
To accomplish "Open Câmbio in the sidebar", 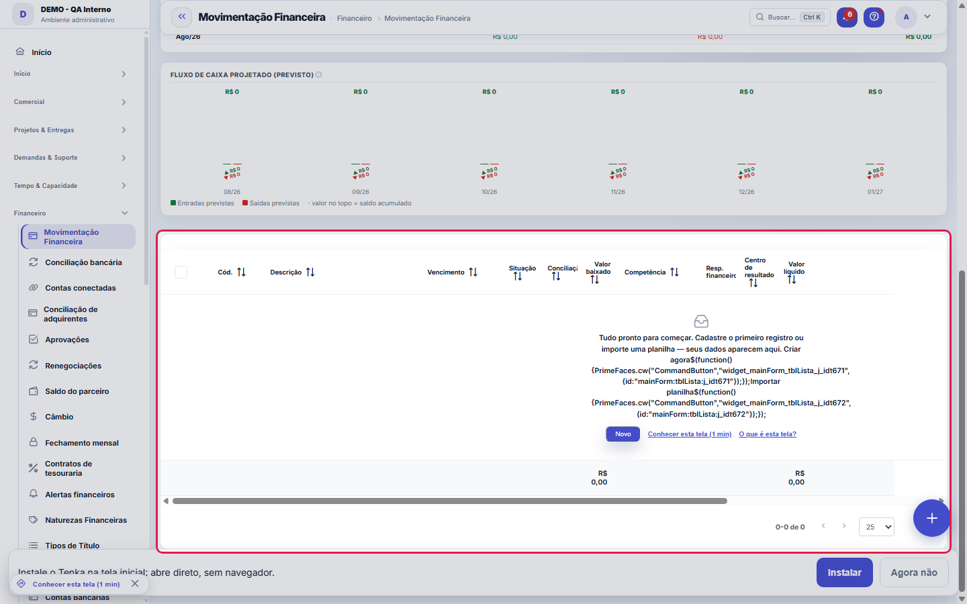I will click(x=79, y=417).
